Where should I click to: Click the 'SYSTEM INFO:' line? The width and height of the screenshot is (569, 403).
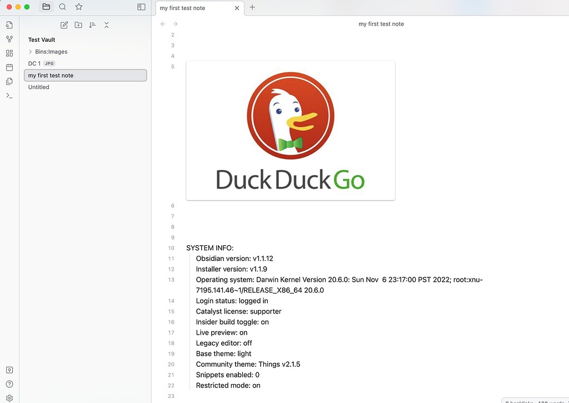tap(209, 248)
